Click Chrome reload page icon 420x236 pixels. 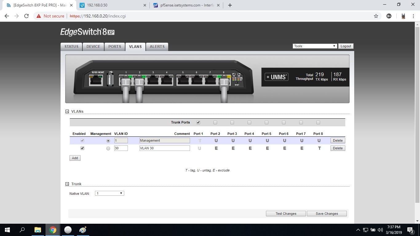26,16
